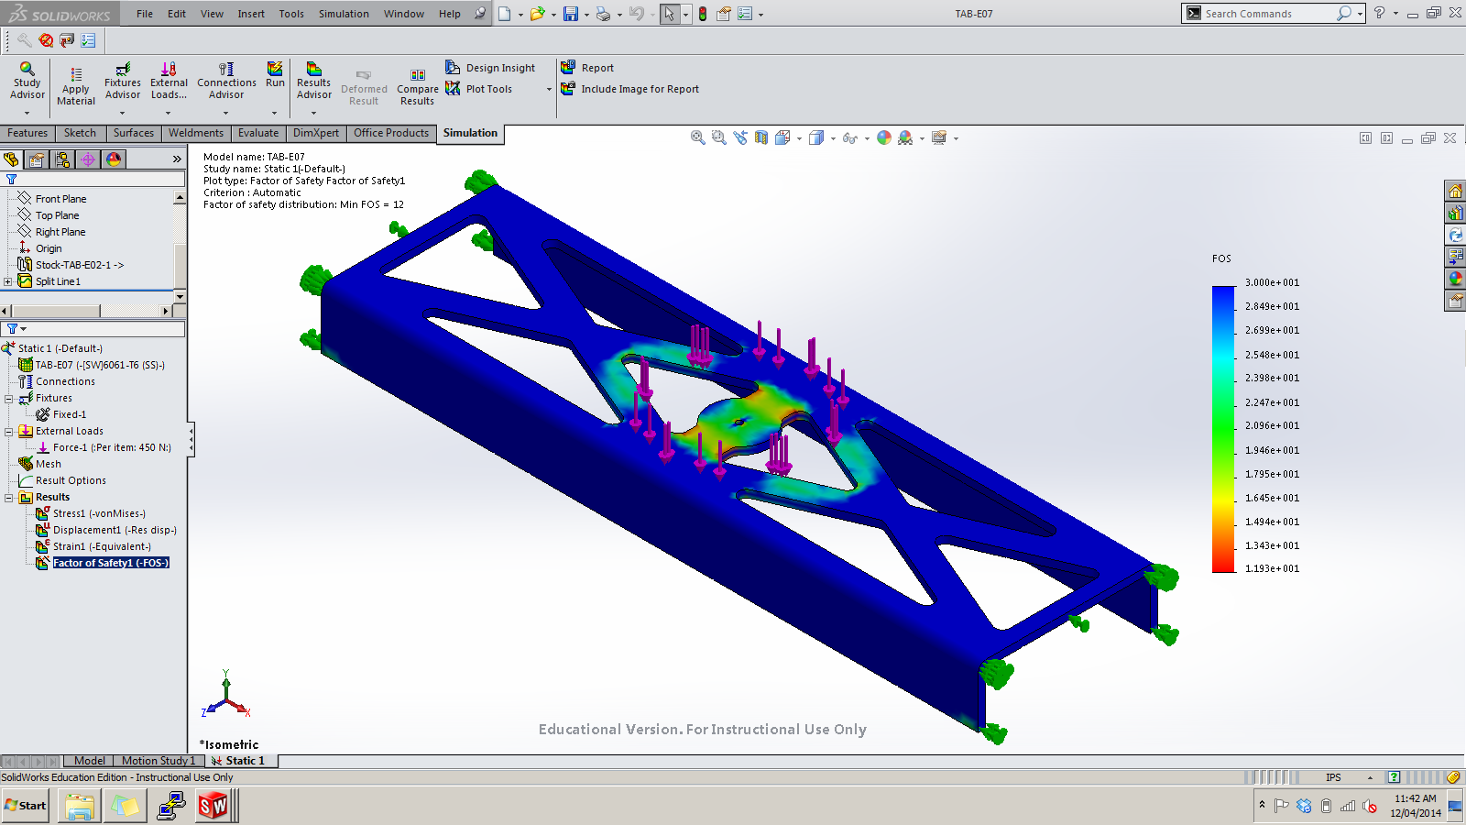Run the simulation study
The height and width of the screenshot is (825, 1466).
(274, 82)
